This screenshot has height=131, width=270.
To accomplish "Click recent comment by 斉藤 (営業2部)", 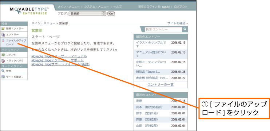I will point(147,119).
